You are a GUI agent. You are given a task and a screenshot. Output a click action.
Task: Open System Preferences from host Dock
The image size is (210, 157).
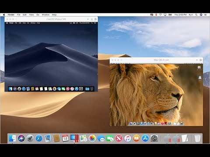click(154, 138)
